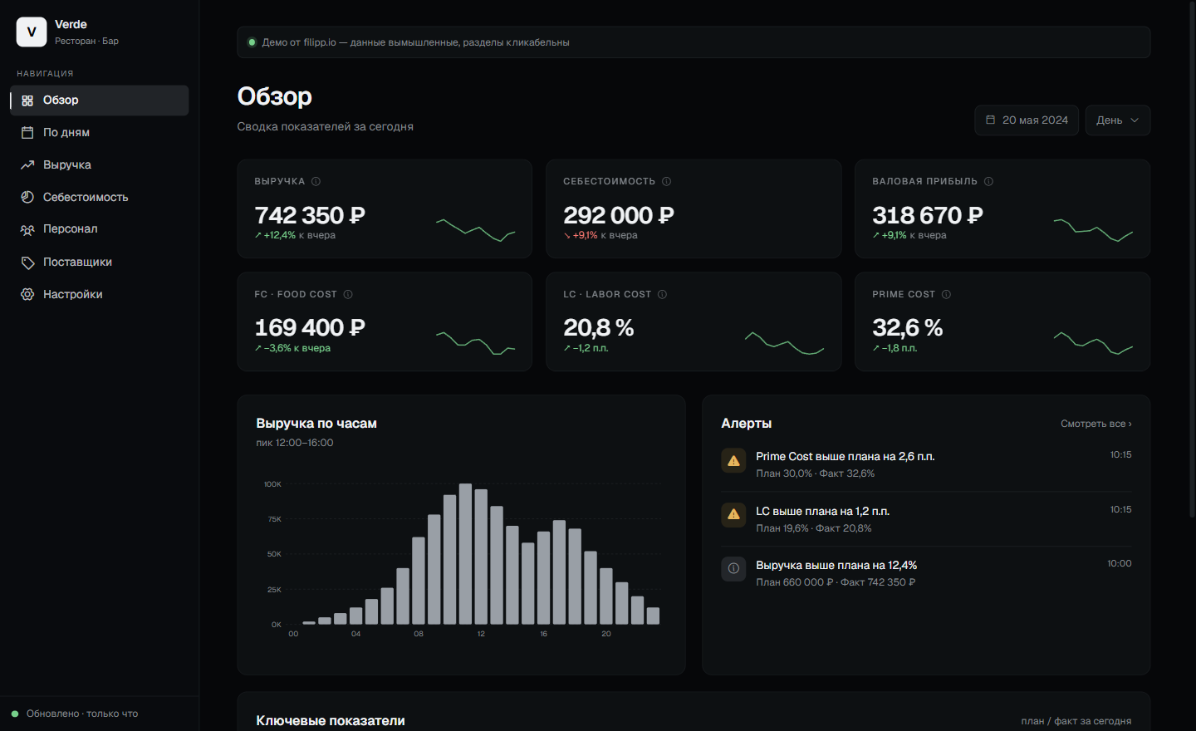1196x731 pixels.
Task: Click info icon beside Prime Cost title
Action: [946, 294]
